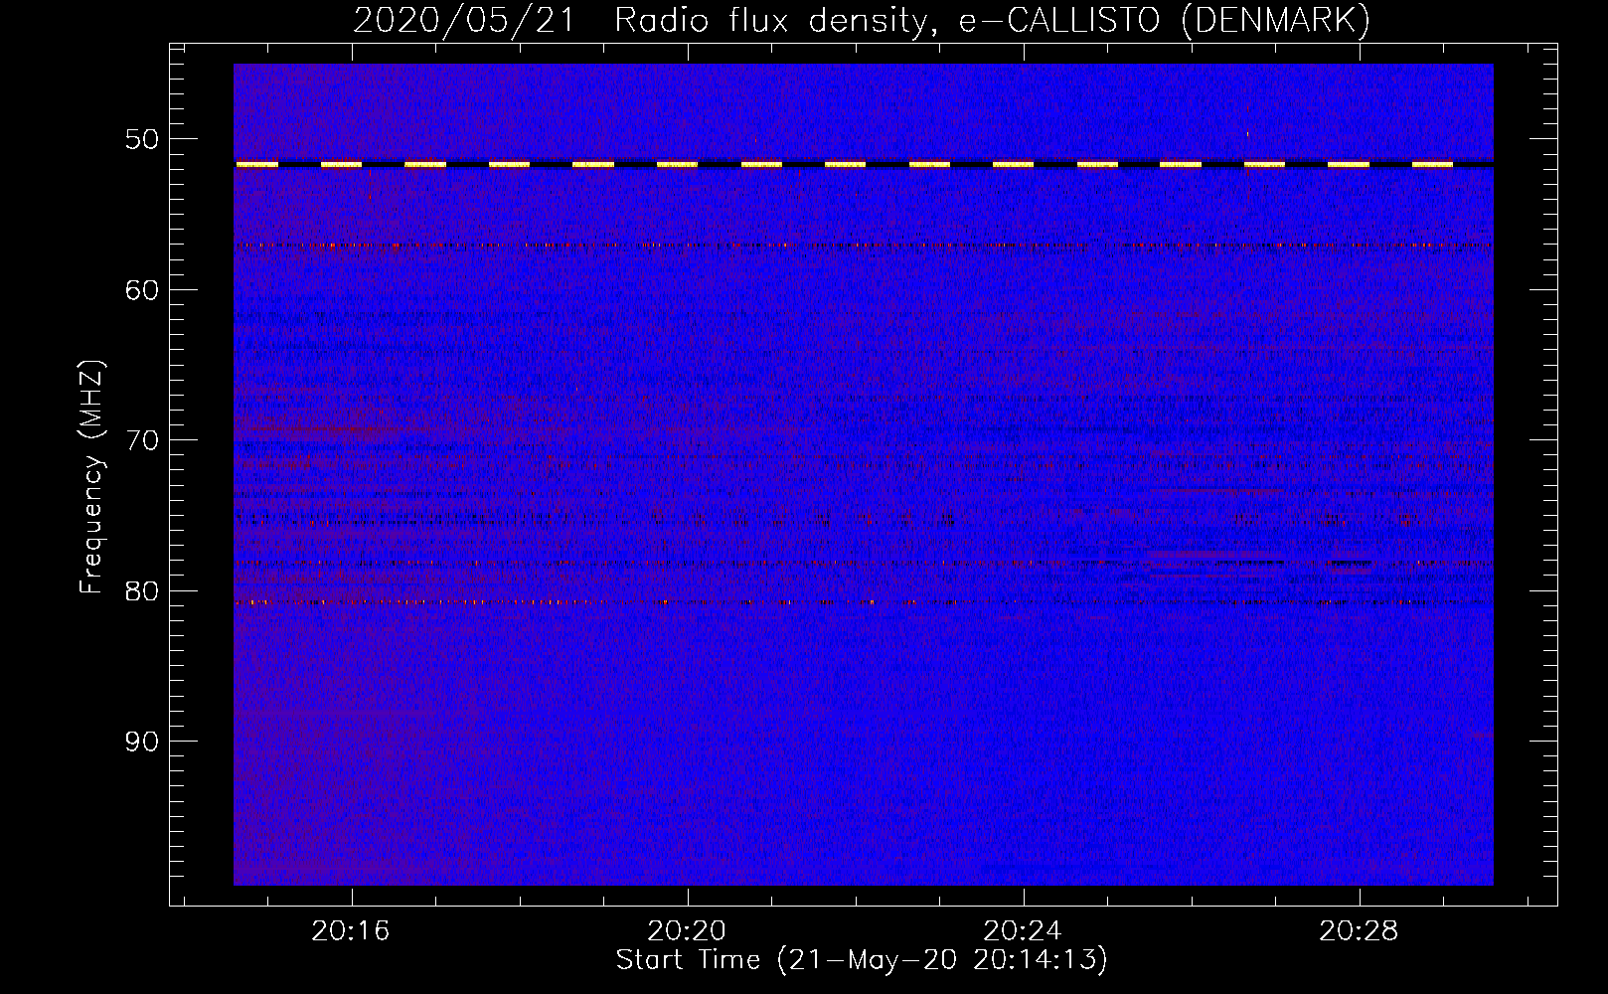Image resolution: width=1608 pixels, height=994 pixels.
Task: Click the 90 MHz frequency tick label
Action: tap(142, 742)
